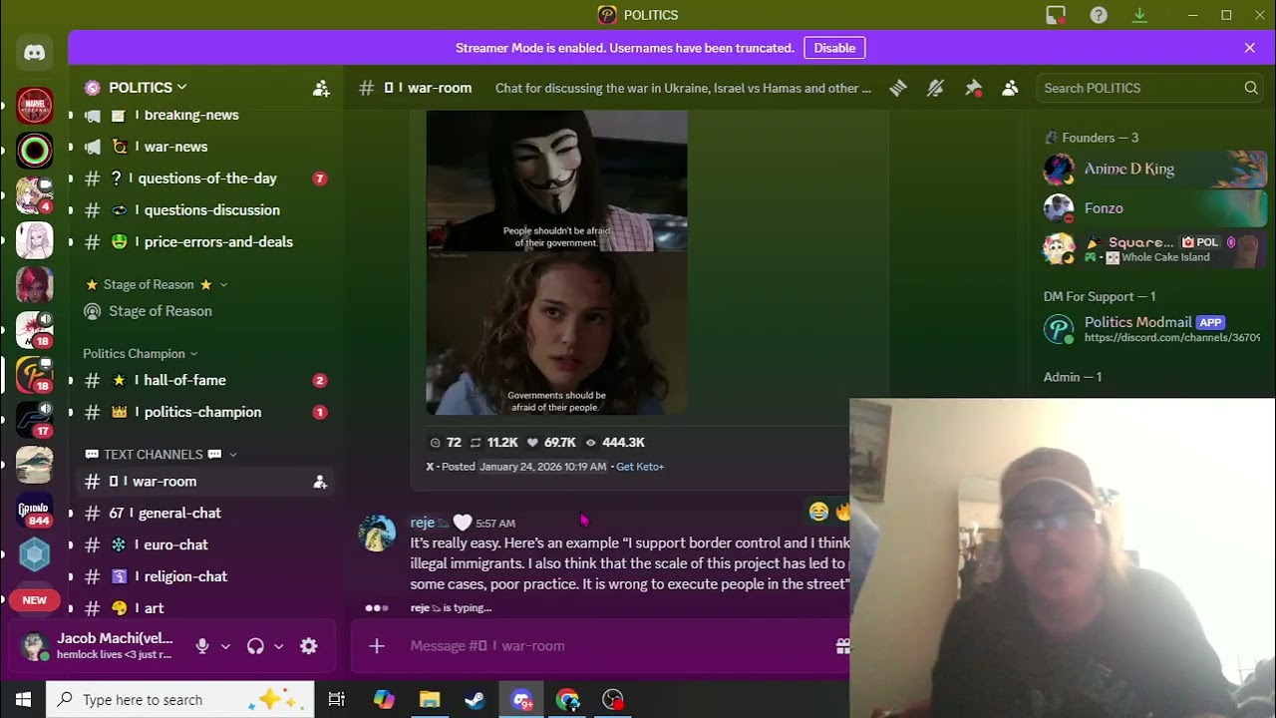
Task: Open the Marvel server icon
Action: (35, 106)
